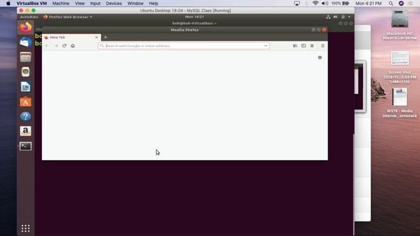Viewport: 420px width, 236px height.
Task: Open Firefox from the Ubuntu dock
Action: [26, 27]
